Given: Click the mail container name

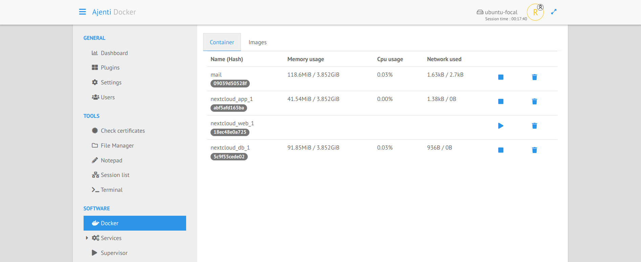Looking at the screenshot, I should click(x=216, y=75).
